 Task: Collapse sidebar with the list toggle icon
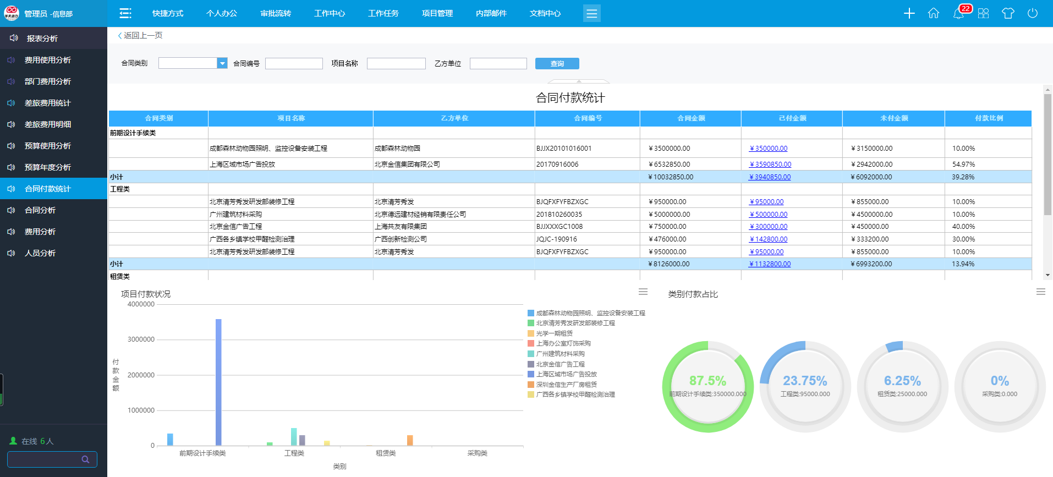tap(125, 13)
